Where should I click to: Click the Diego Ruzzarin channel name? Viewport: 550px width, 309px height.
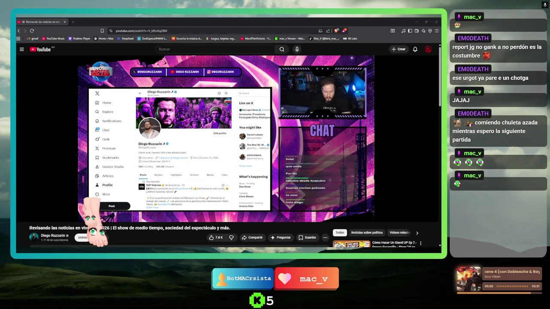(x=53, y=236)
